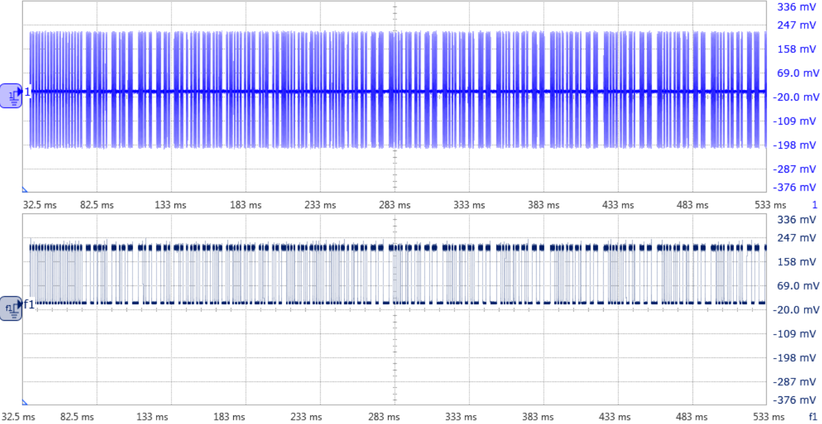Click -109 mV on the channel 1 scale

click(795, 121)
